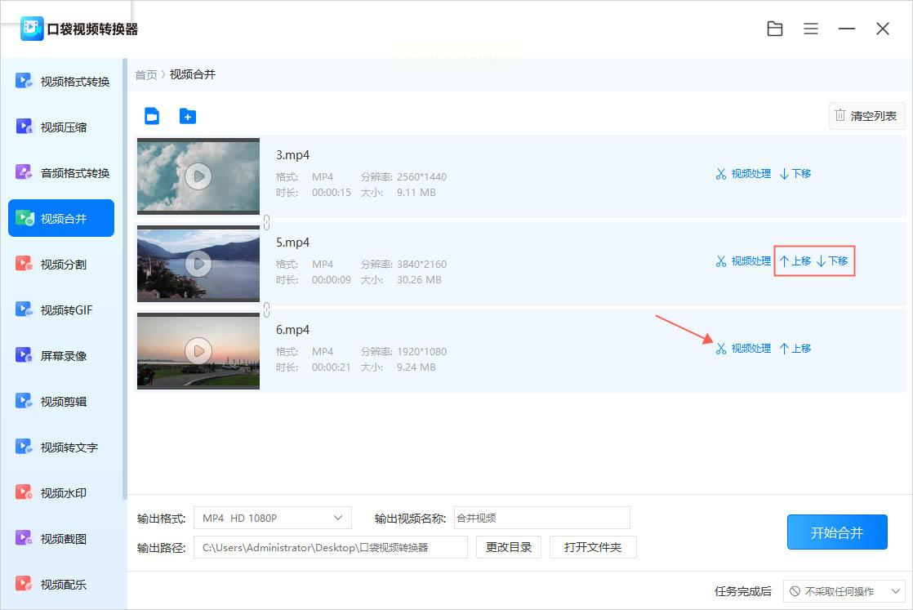Click the 视频转文字 sidebar icon
Screen dimensions: 913x610
(24, 447)
